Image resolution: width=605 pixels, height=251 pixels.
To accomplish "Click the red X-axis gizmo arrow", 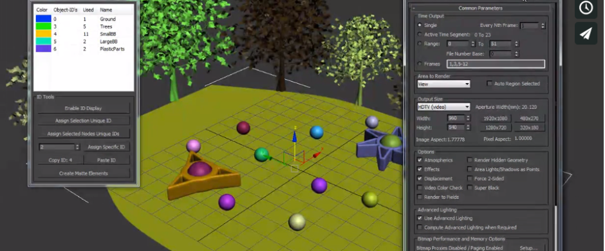I will 317,154.
